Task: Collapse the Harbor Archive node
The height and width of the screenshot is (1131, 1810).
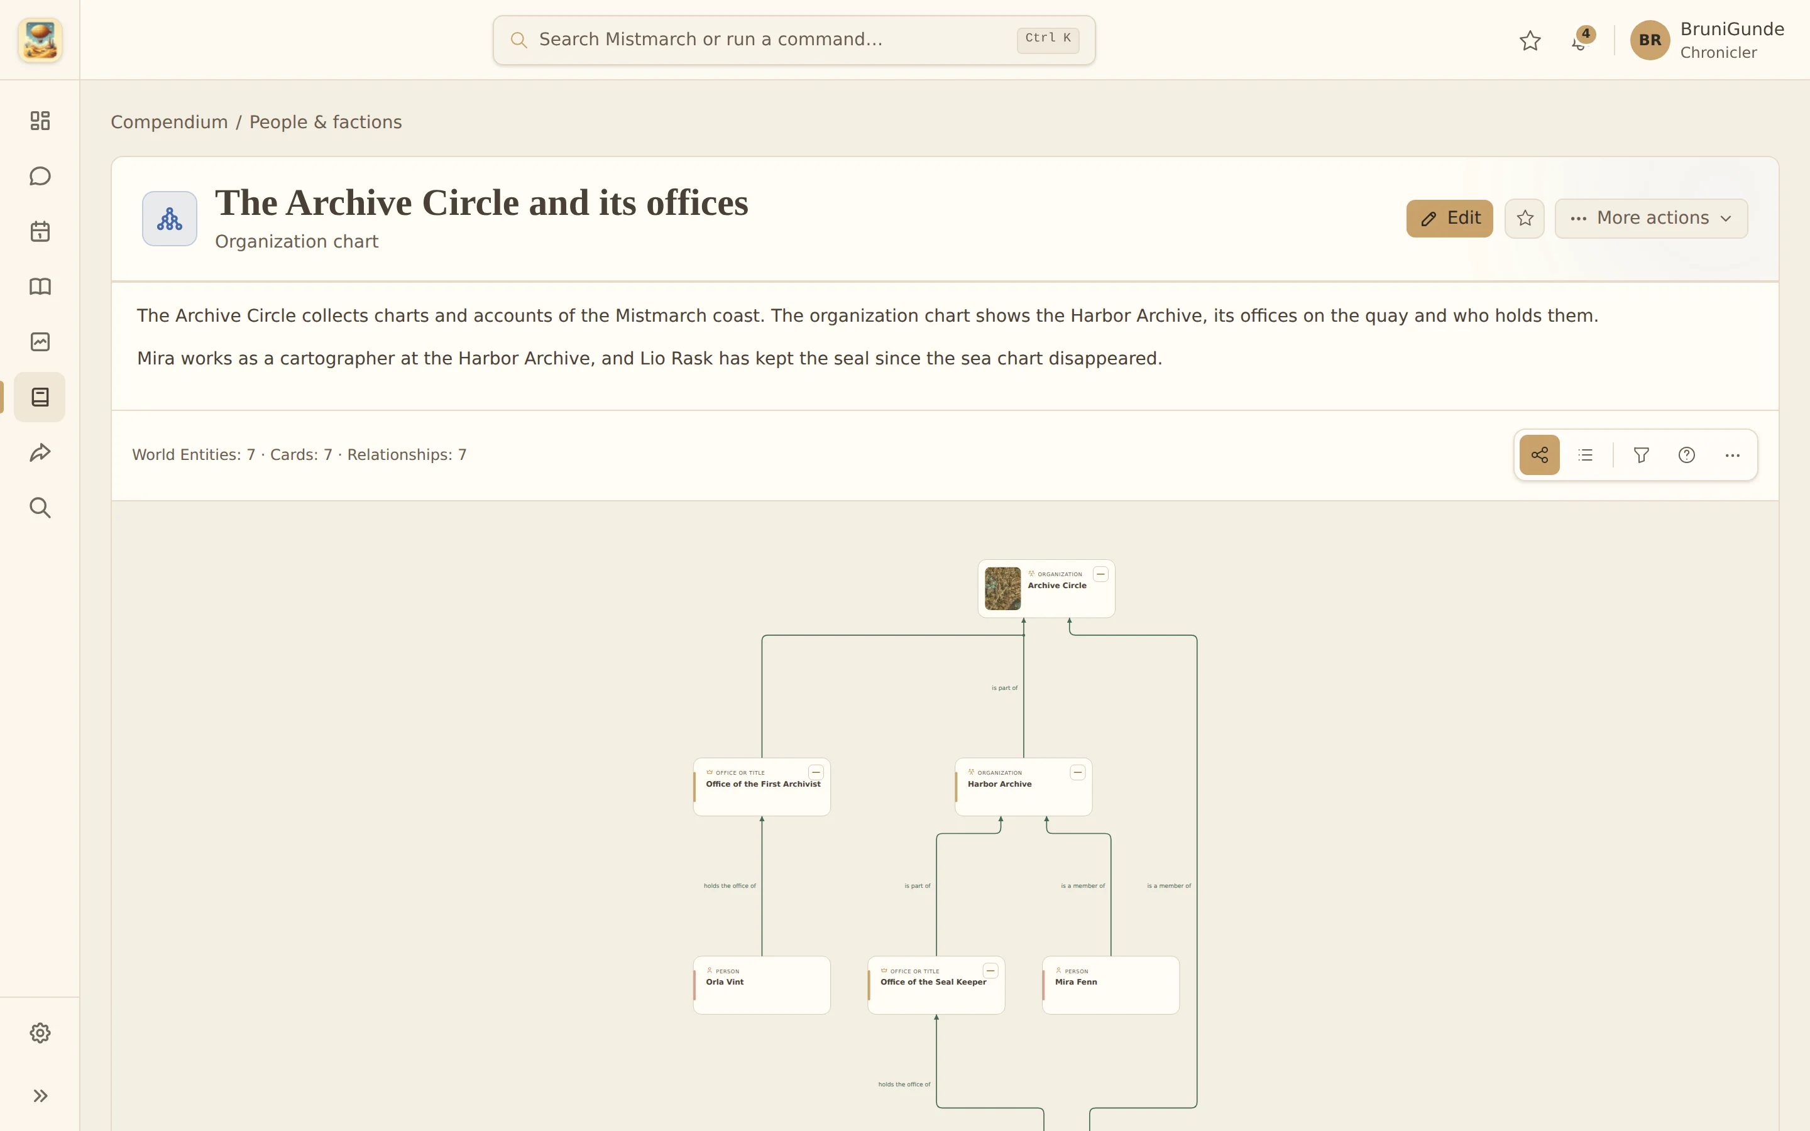Action: tap(1078, 773)
